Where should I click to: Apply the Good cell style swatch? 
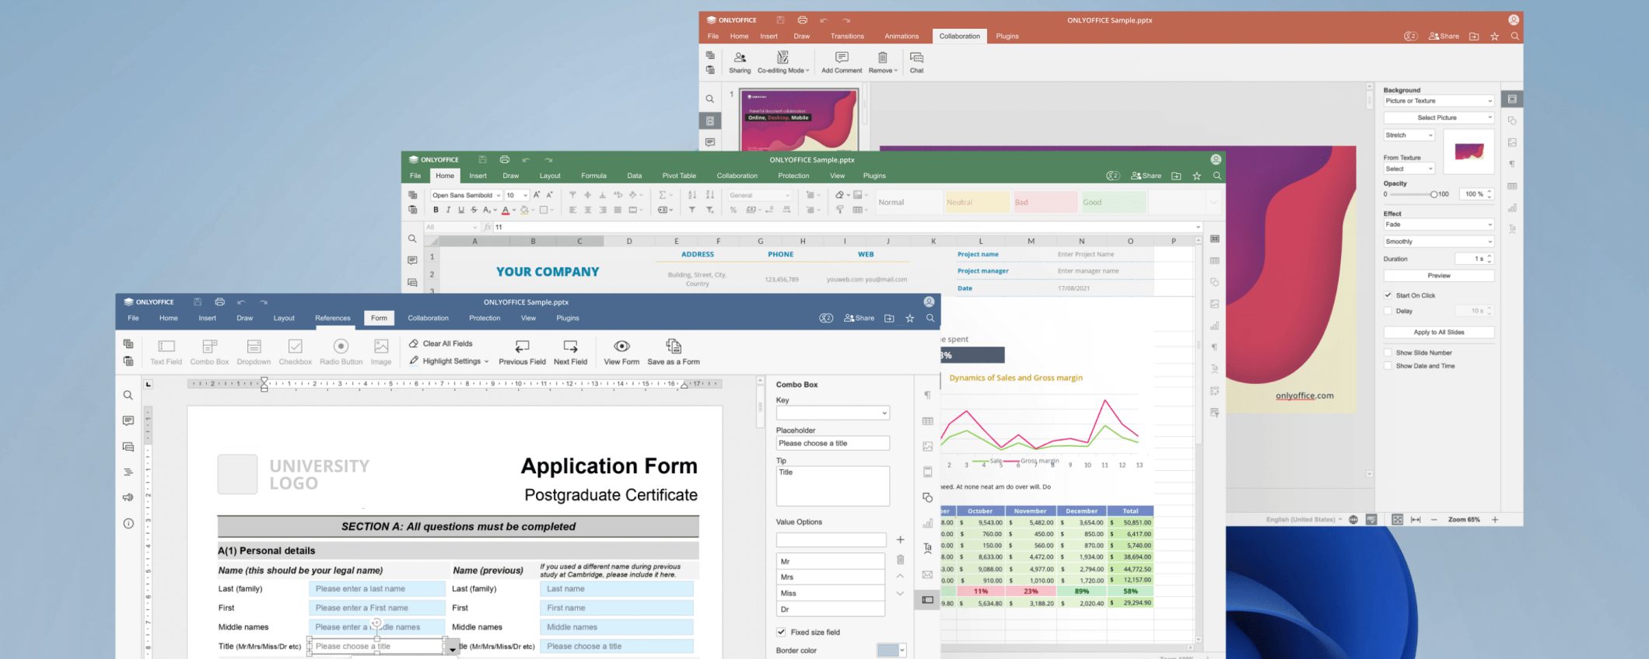pos(1112,202)
